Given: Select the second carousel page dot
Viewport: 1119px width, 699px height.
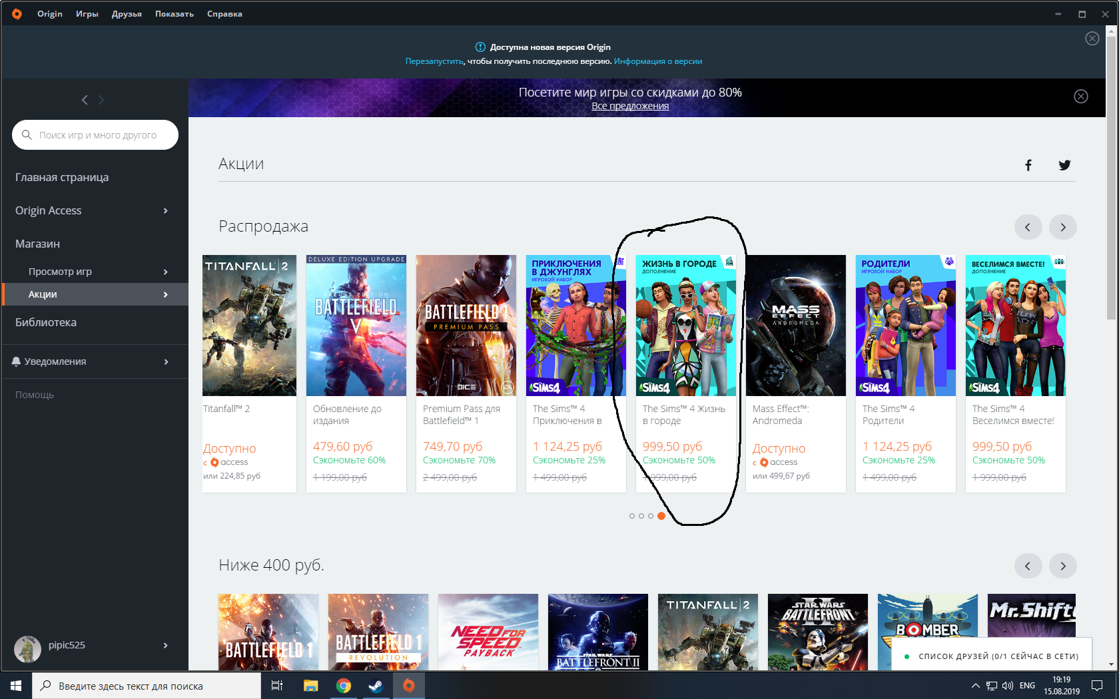Looking at the screenshot, I should point(641,516).
